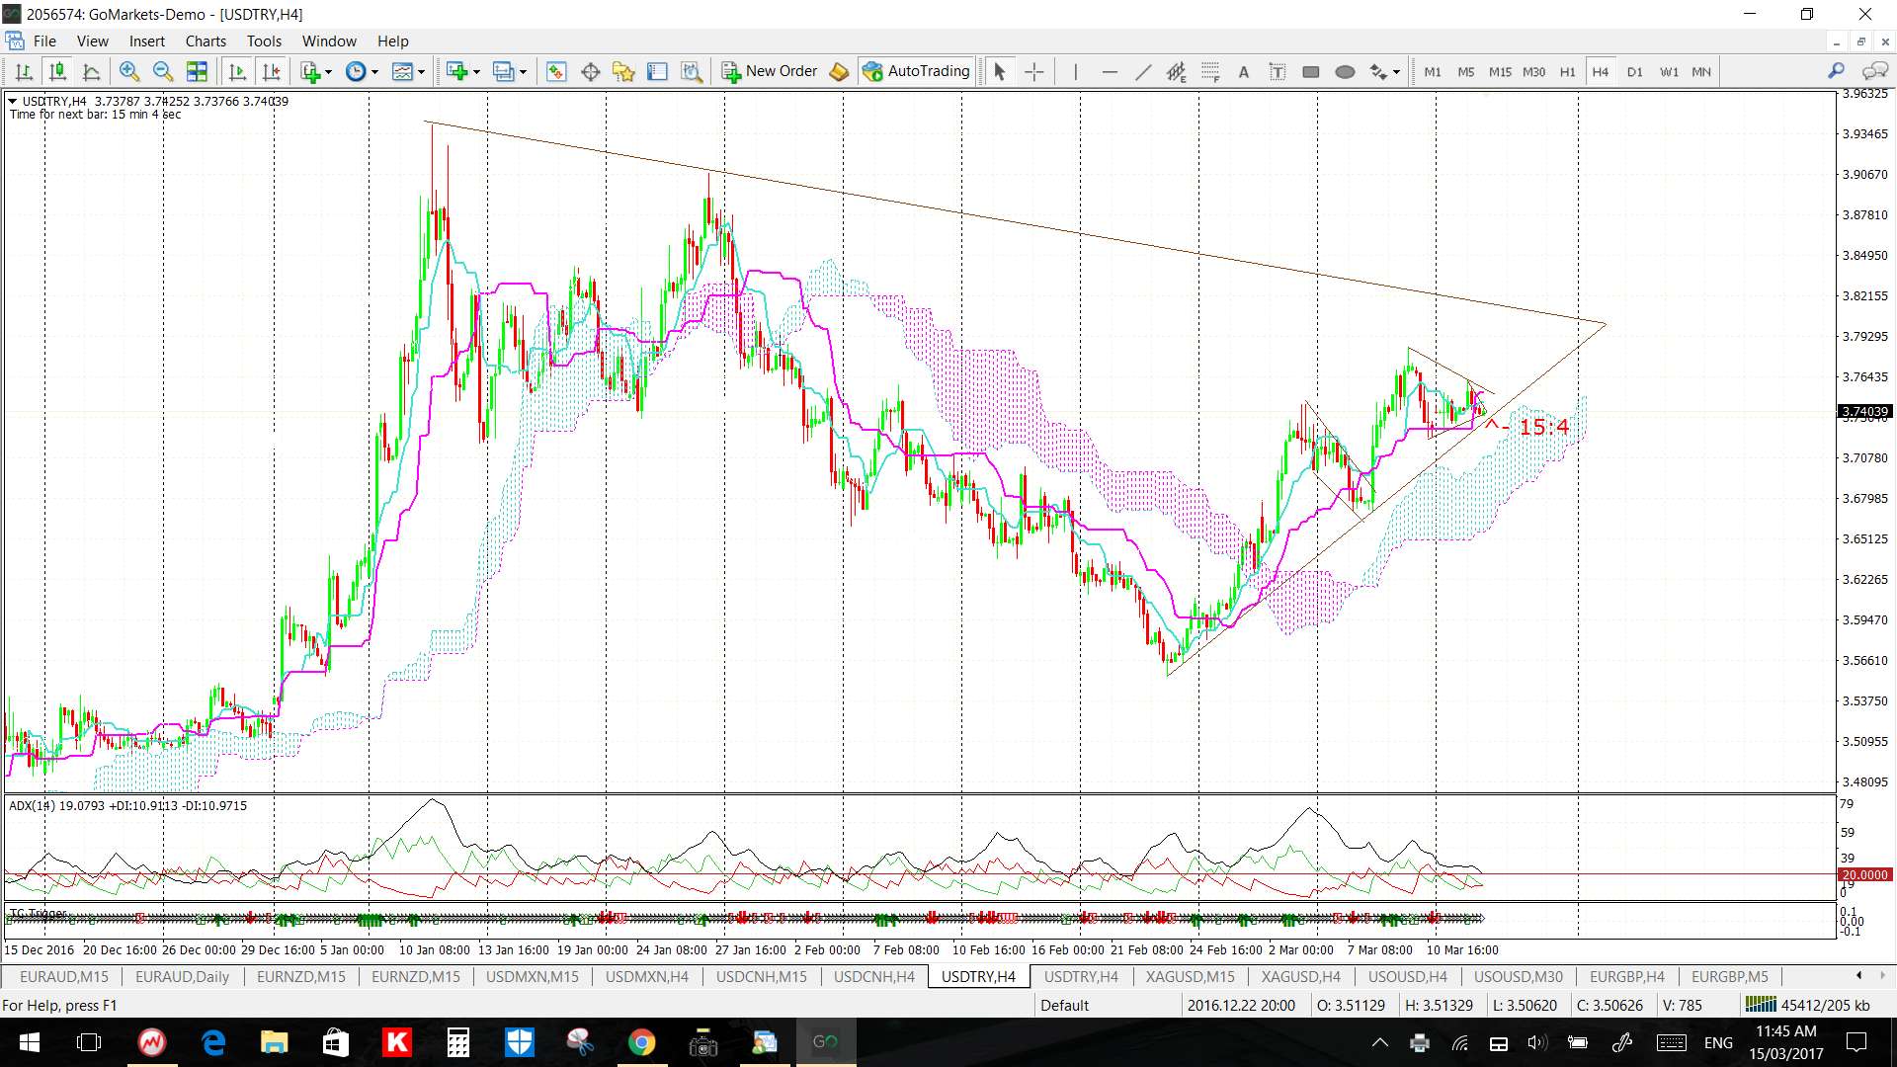The height and width of the screenshot is (1067, 1897).
Task: Open Chrome from the Windows taskbar
Action: point(641,1042)
